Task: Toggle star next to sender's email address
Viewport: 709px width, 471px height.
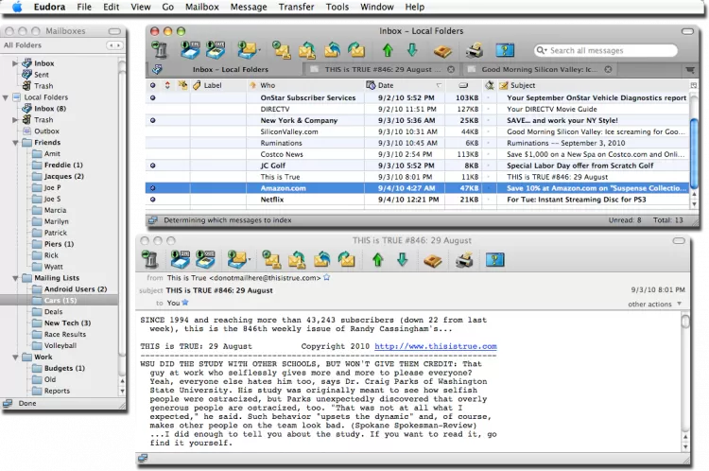Action: click(327, 278)
